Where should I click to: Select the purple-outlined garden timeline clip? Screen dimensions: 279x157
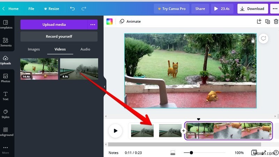pos(228,131)
